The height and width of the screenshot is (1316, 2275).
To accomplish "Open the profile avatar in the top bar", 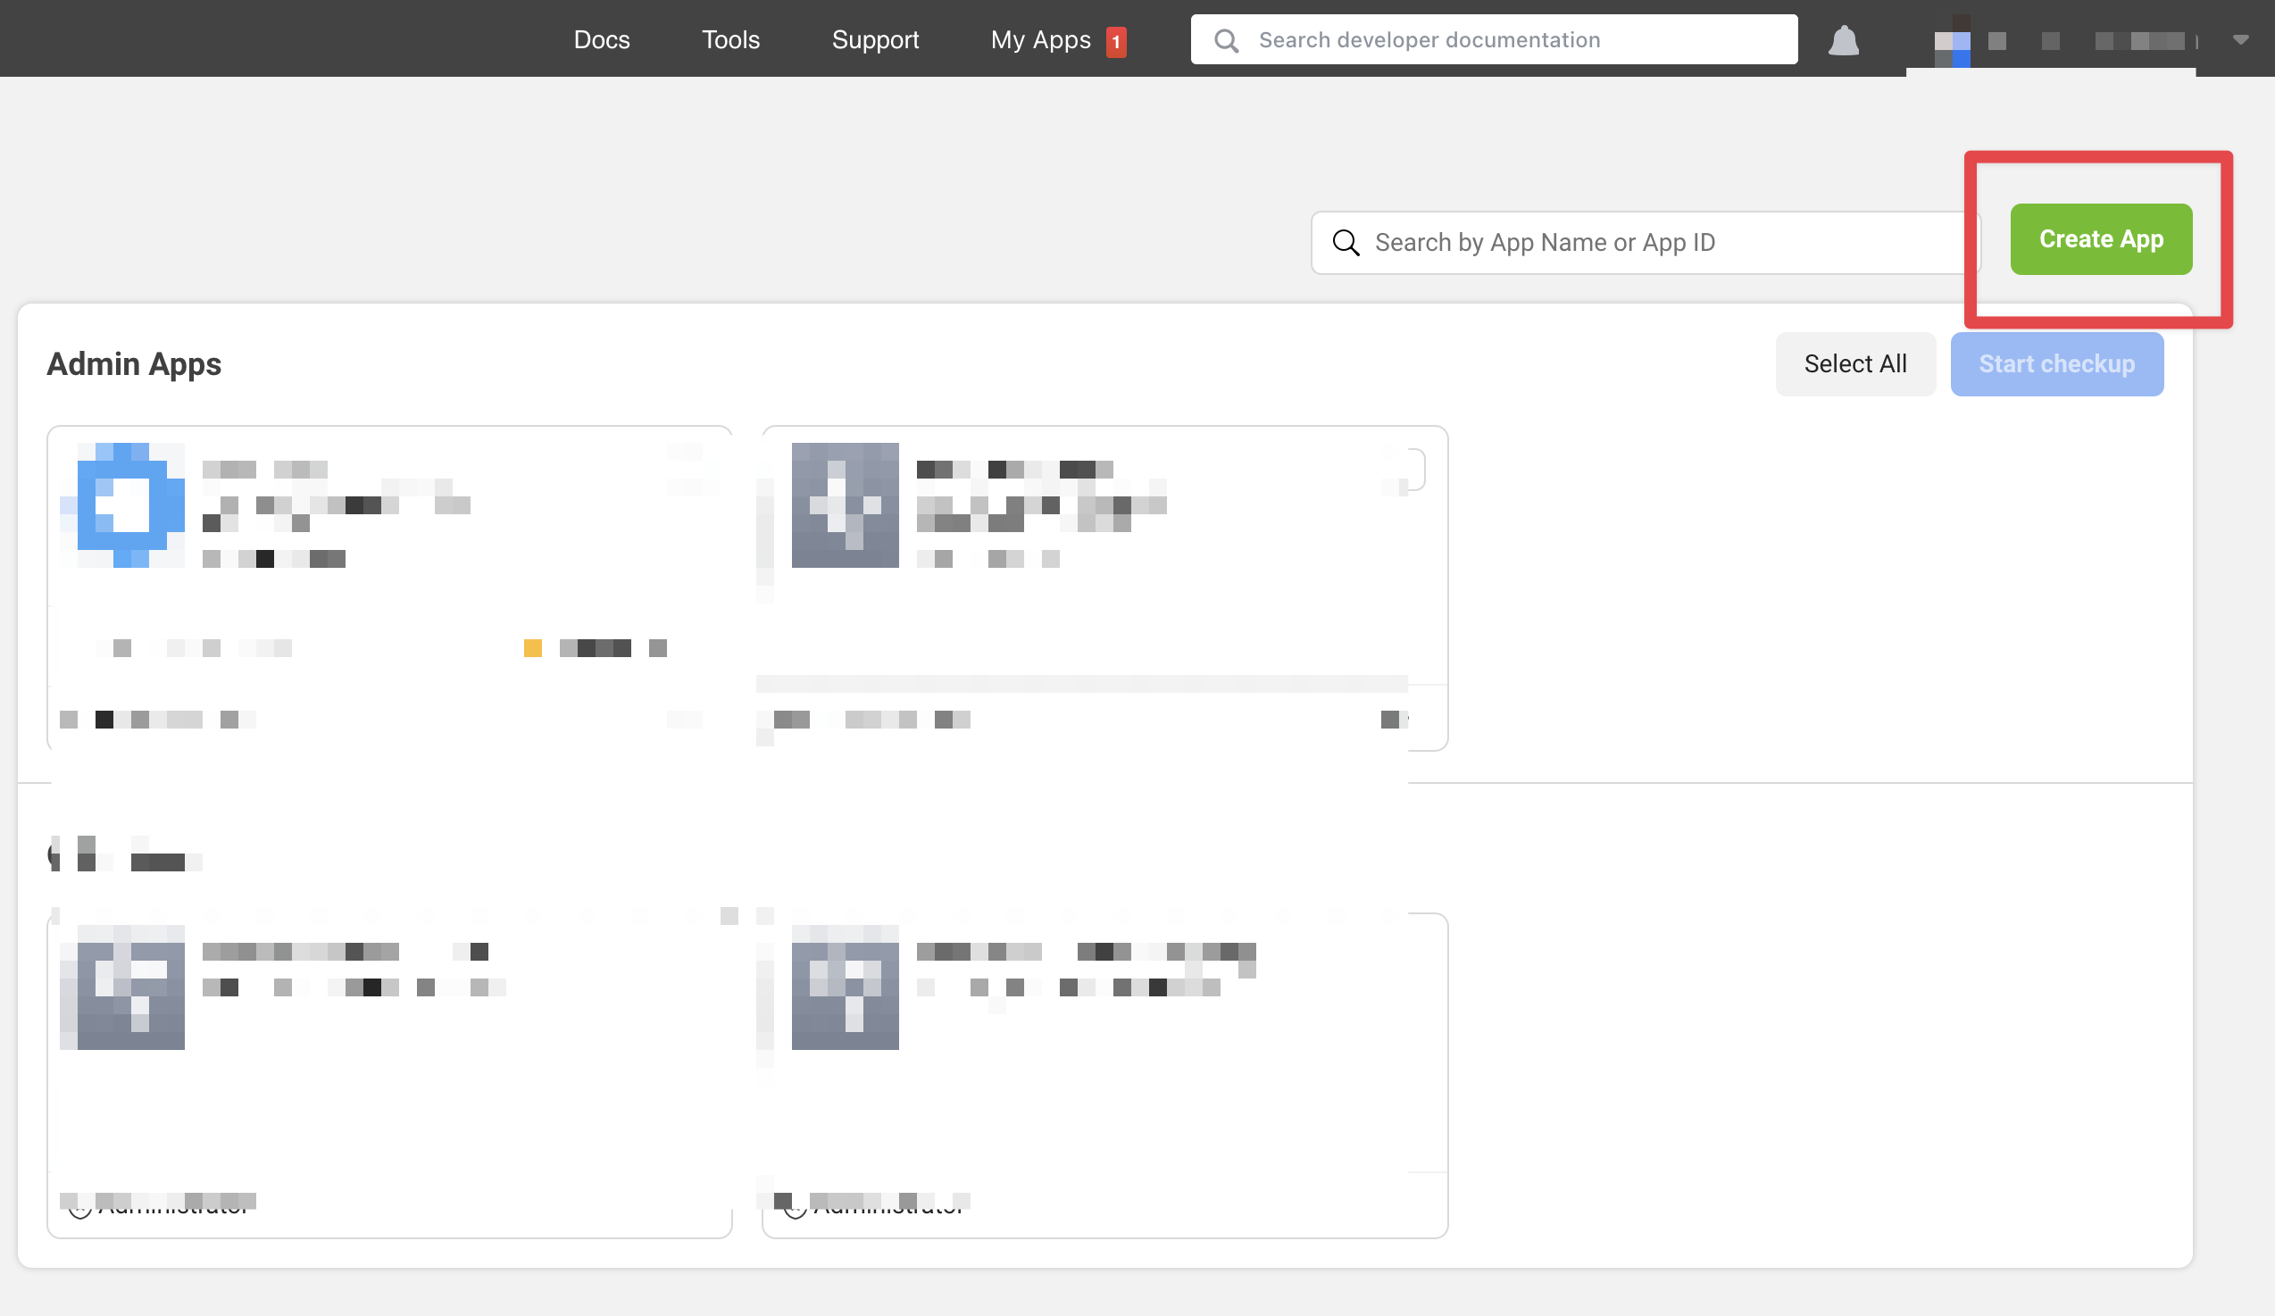I will click(x=1952, y=42).
